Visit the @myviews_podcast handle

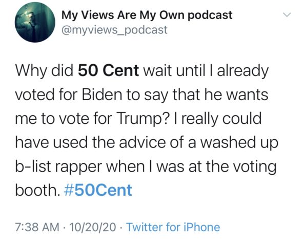coord(114,30)
